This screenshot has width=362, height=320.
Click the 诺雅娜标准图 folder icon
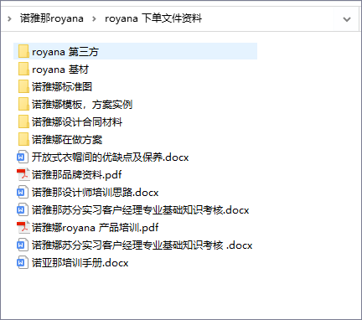tap(23, 86)
